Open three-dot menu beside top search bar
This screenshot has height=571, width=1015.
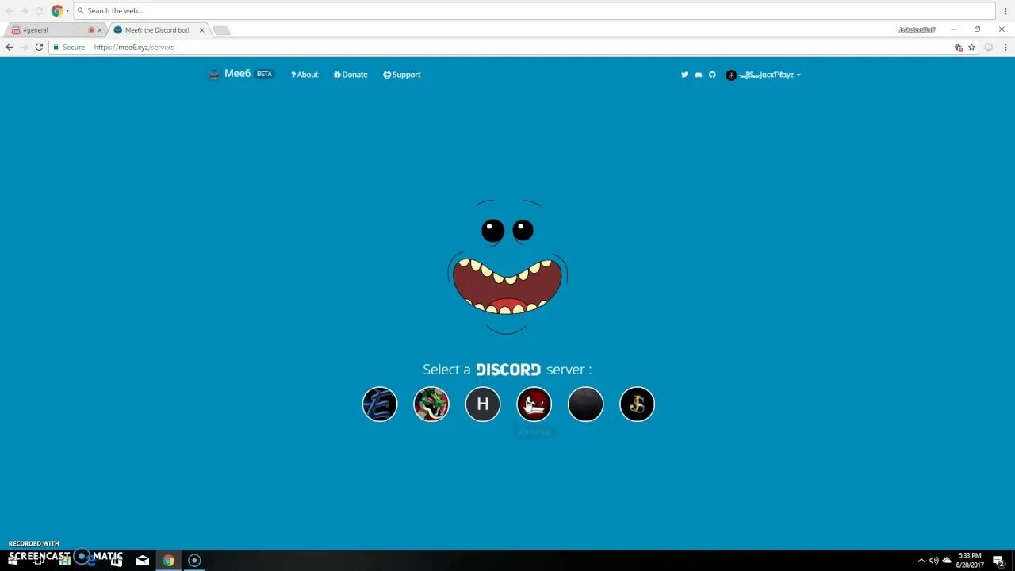[x=1005, y=11]
